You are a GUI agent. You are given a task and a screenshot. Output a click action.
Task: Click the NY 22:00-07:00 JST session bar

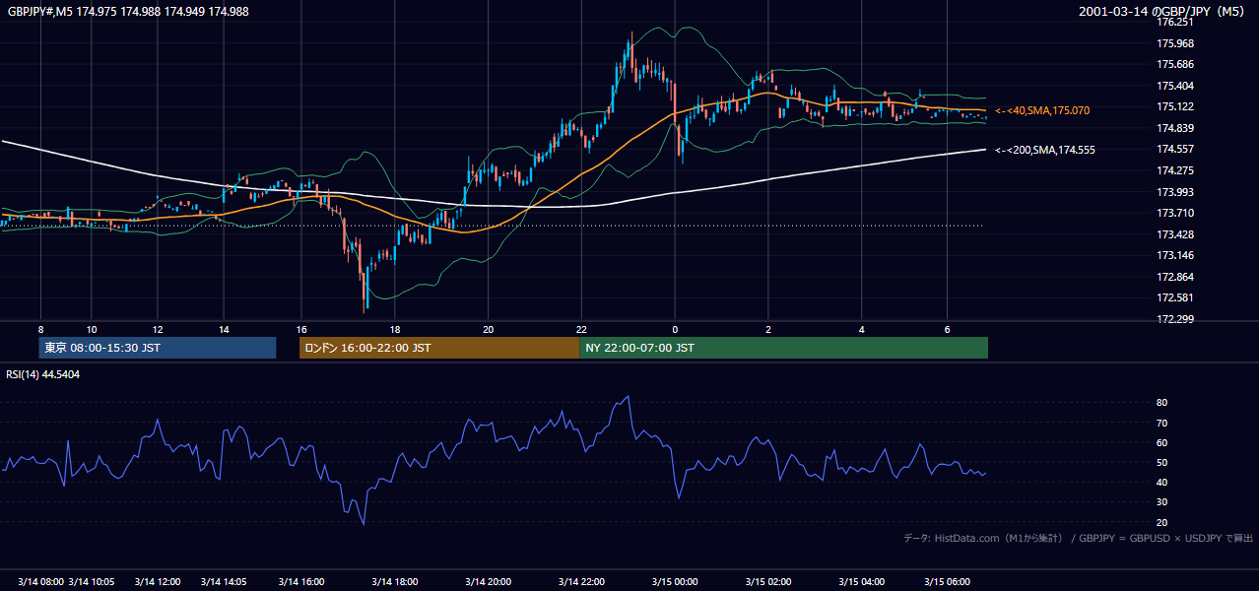(784, 348)
